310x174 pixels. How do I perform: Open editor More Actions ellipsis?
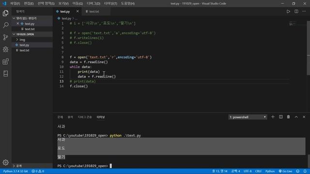click(304, 12)
